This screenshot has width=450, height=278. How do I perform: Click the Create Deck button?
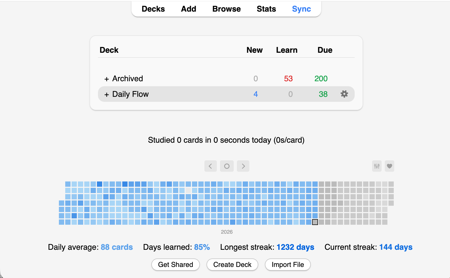[232, 265]
